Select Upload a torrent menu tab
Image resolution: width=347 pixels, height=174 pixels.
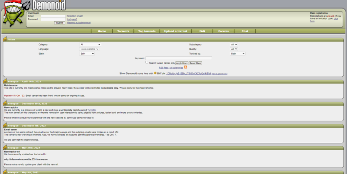pos(176,31)
